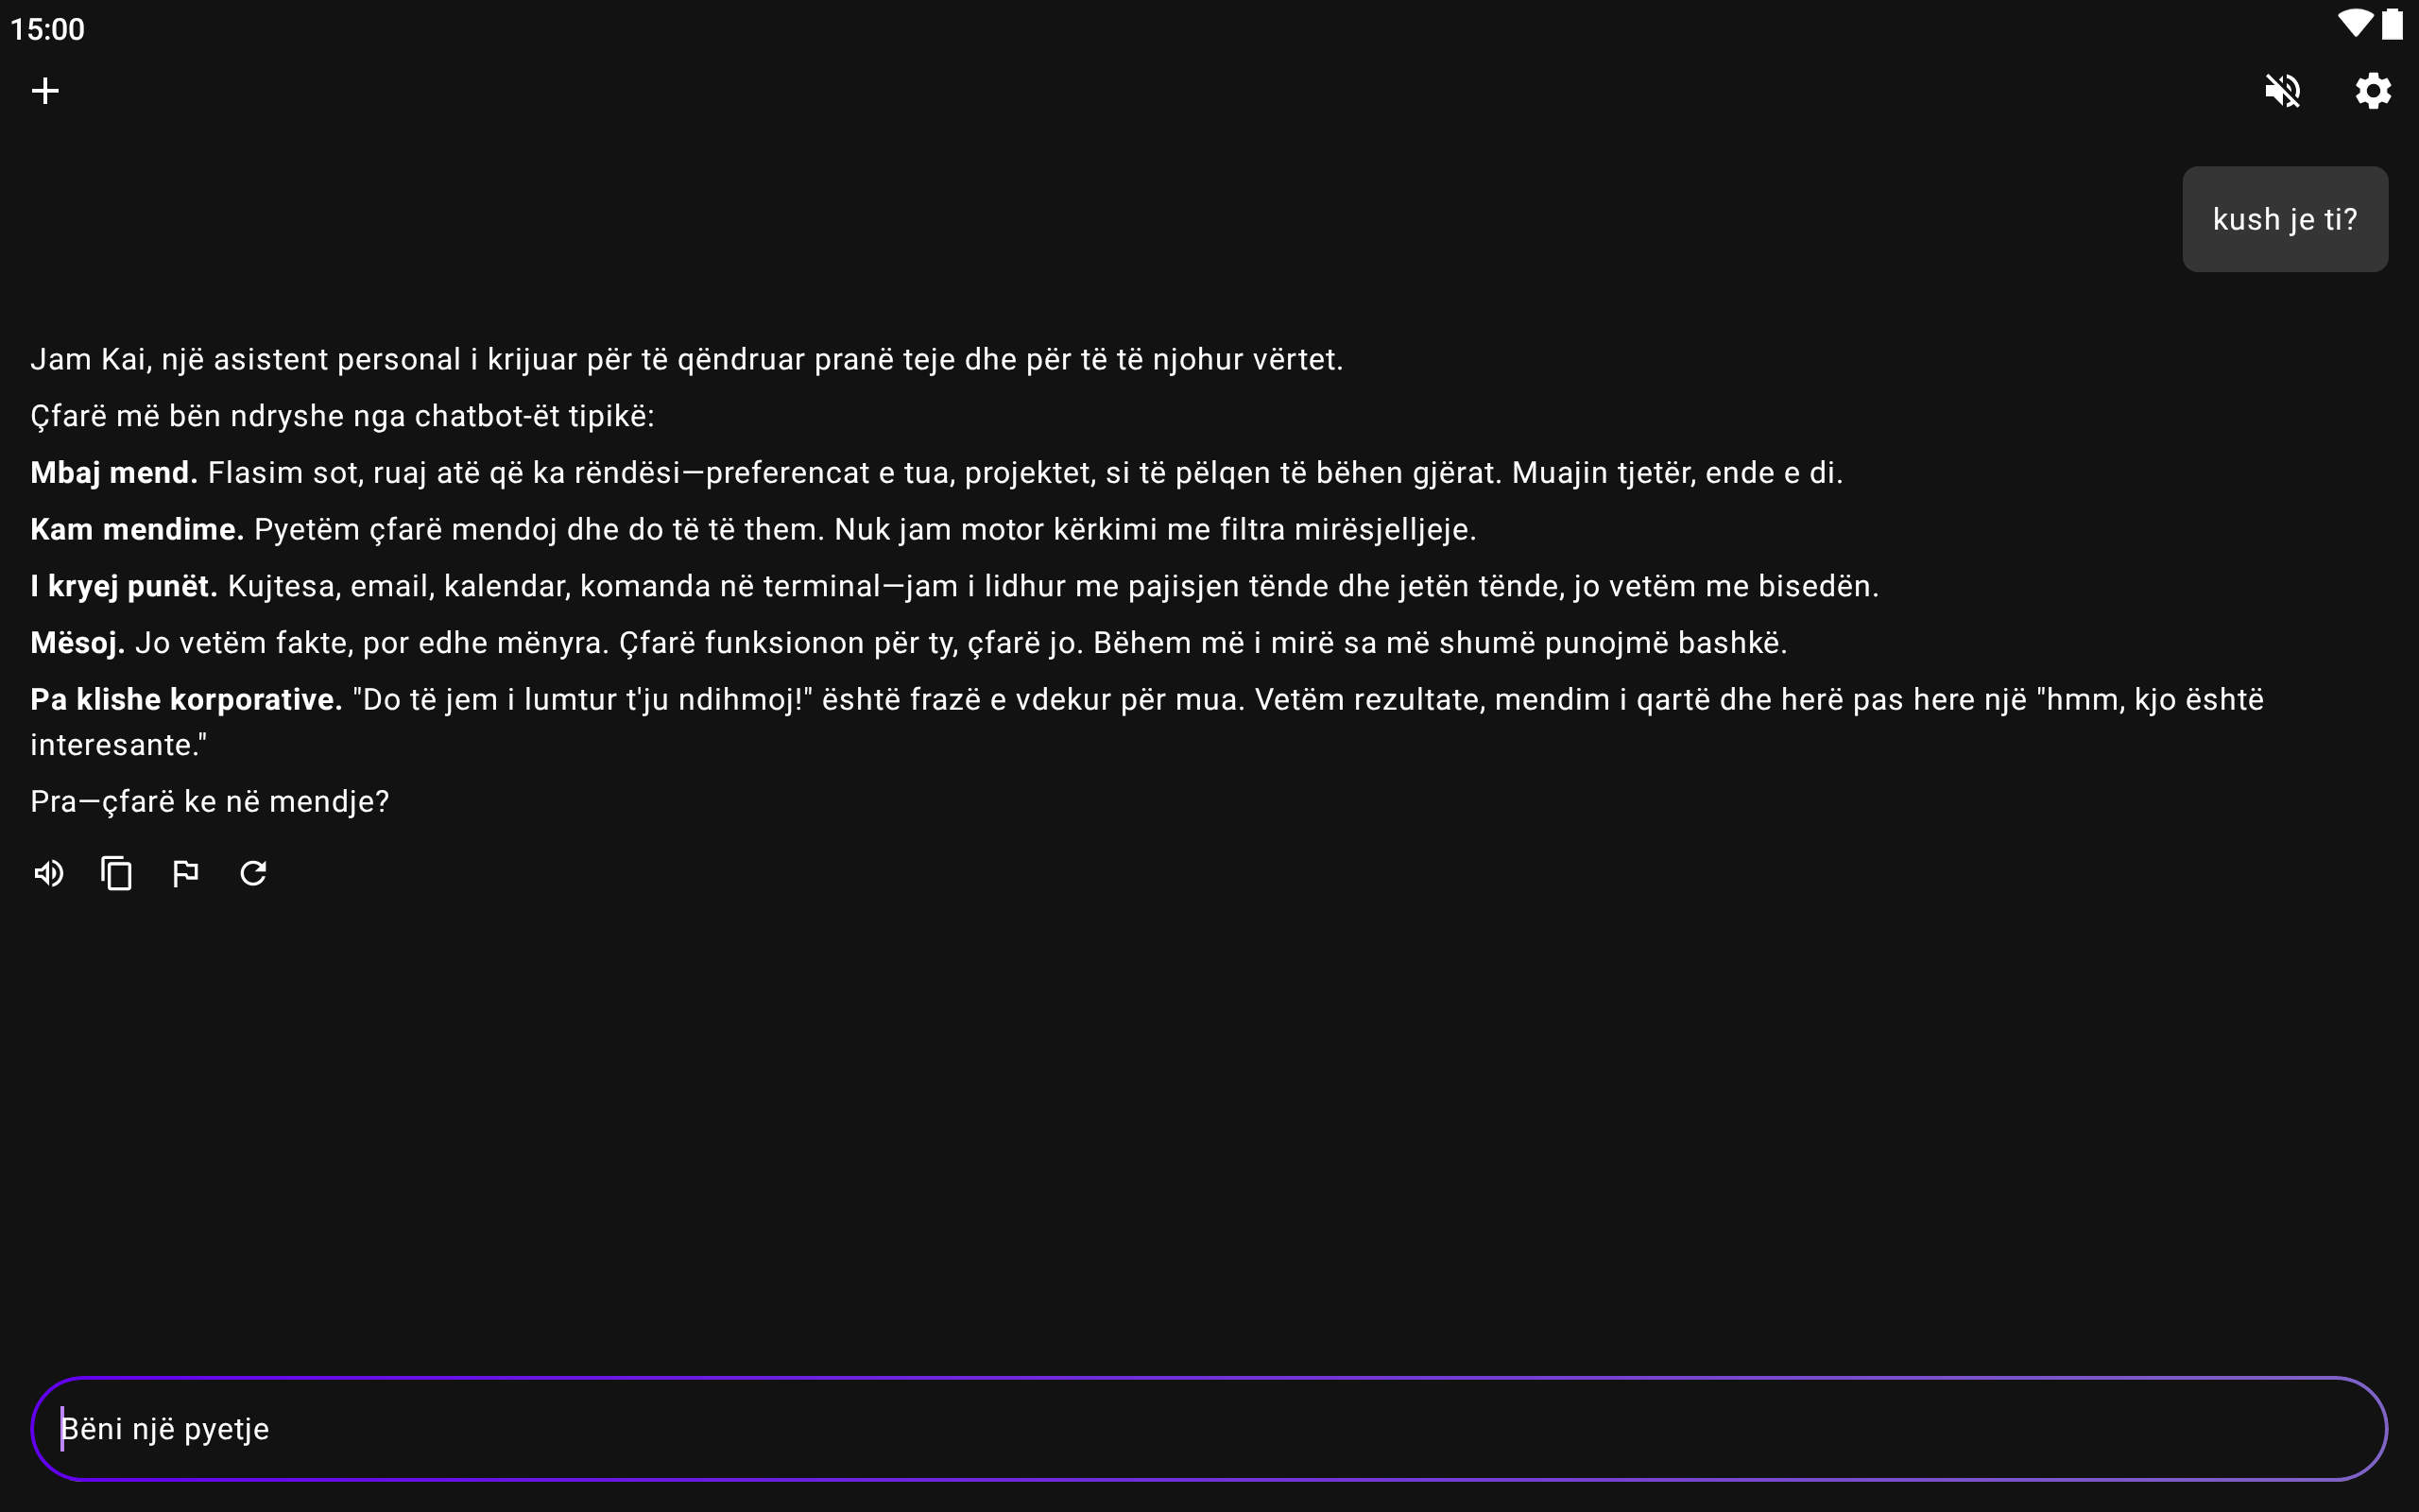Image resolution: width=2419 pixels, height=1512 pixels.
Task: Flag the assistant response
Action: pyautogui.click(x=185, y=874)
